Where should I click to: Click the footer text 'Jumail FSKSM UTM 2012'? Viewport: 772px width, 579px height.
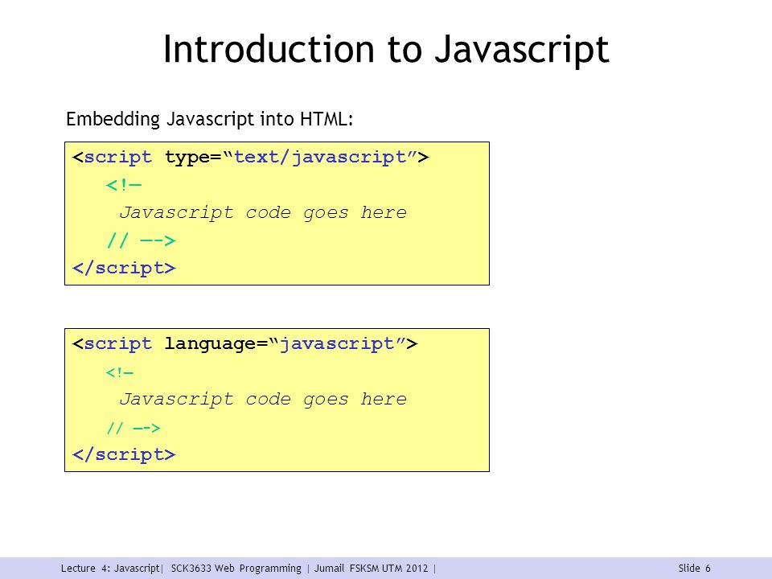pos(372,569)
